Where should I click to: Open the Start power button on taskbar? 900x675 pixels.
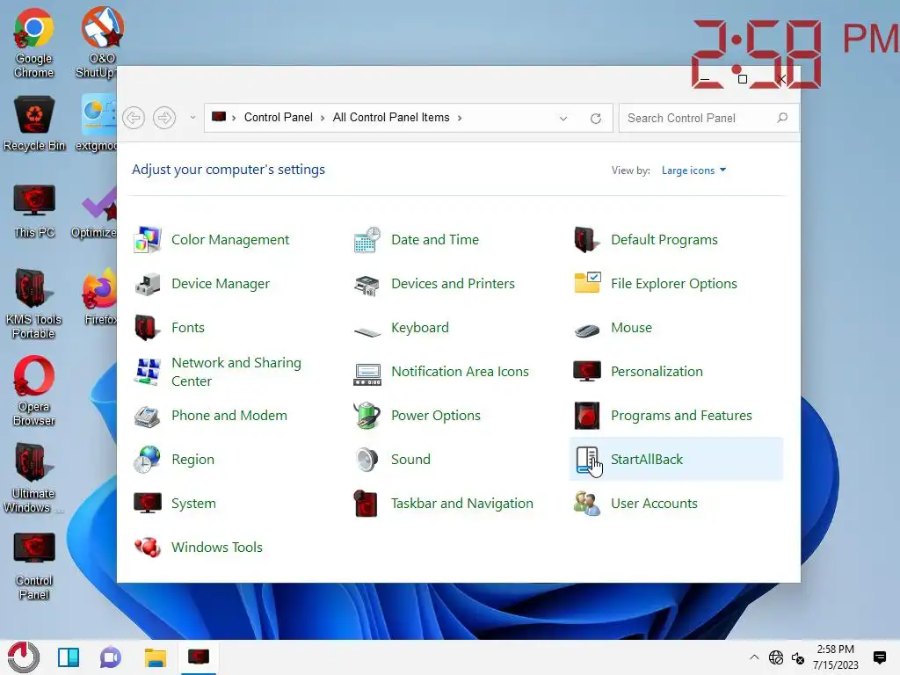24,657
